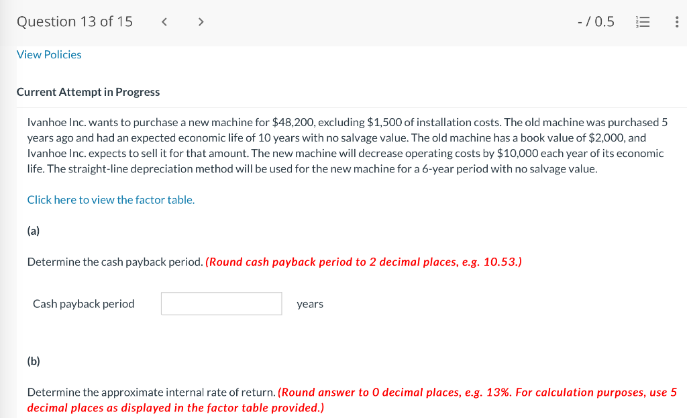The height and width of the screenshot is (418, 687).
Task: View the factor table link
Action: tap(110, 199)
